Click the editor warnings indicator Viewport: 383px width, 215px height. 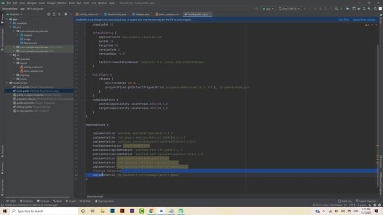[x=367, y=25]
